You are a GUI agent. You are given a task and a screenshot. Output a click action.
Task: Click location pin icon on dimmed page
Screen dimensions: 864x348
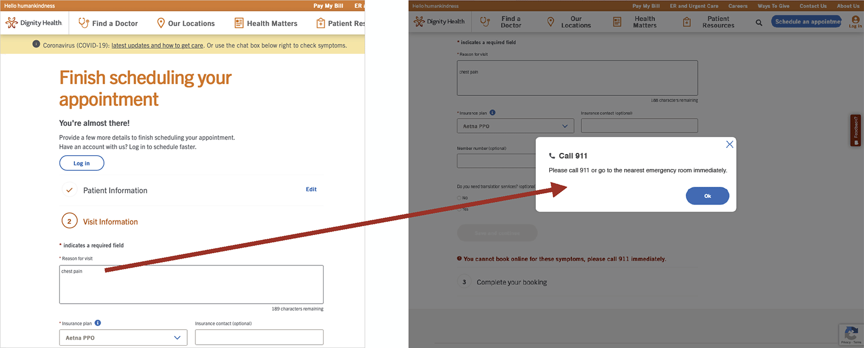(551, 22)
